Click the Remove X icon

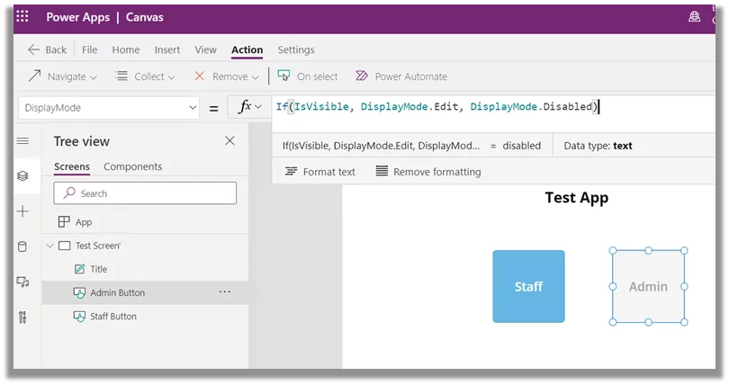pyautogui.click(x=200, y=76)
